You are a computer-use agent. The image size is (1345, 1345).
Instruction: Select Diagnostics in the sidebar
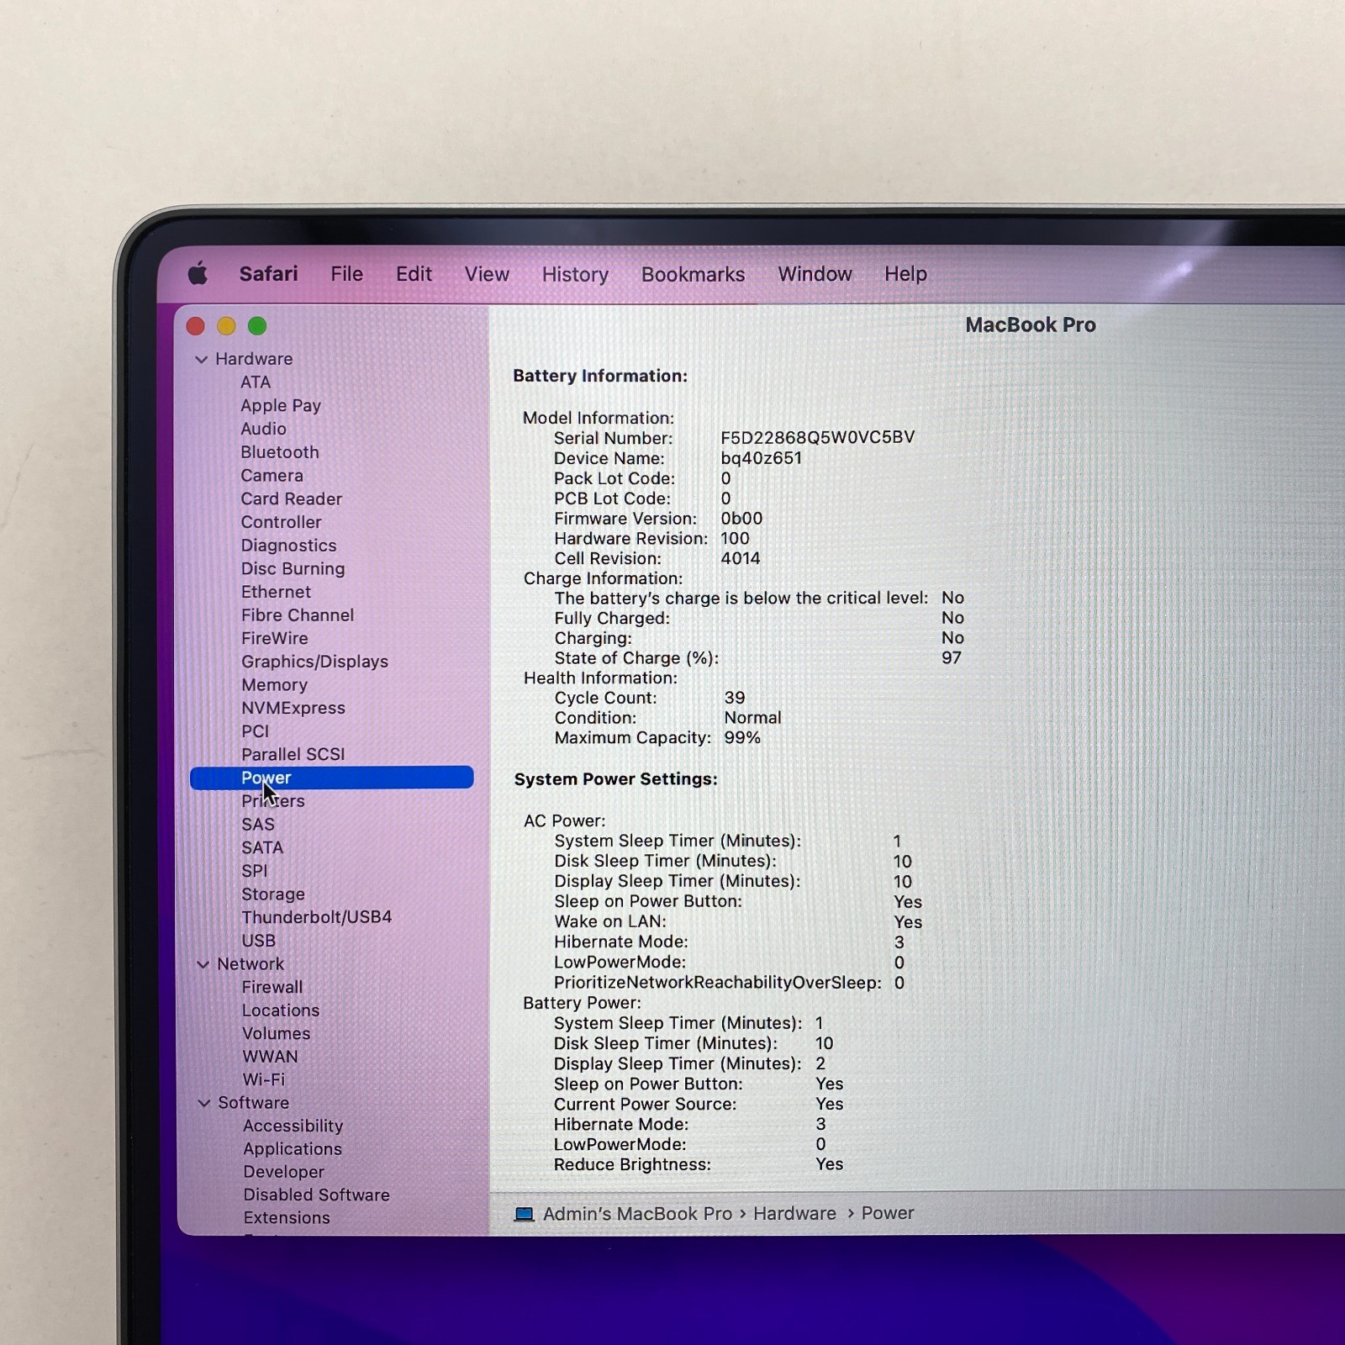click(288, 546)
